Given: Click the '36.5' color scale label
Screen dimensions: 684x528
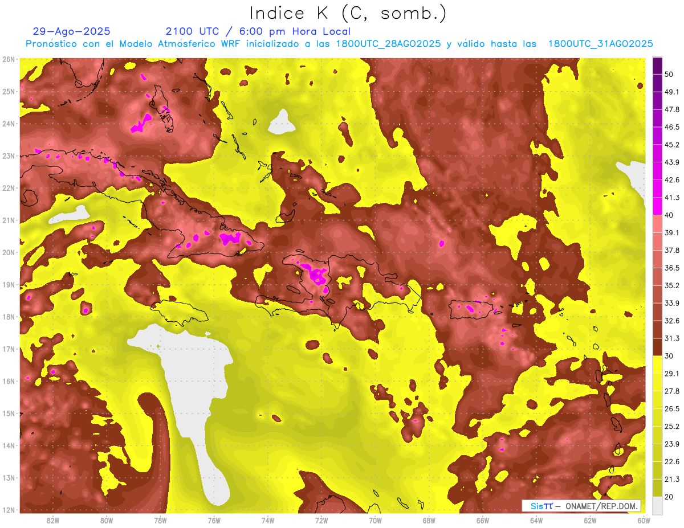Looking at the screenshot, I should coord(672,268).
